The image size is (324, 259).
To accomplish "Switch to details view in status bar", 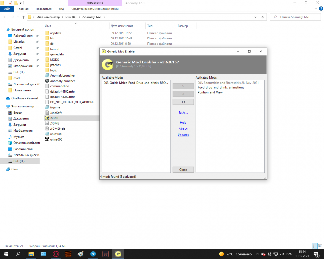I will coord(314,246).
